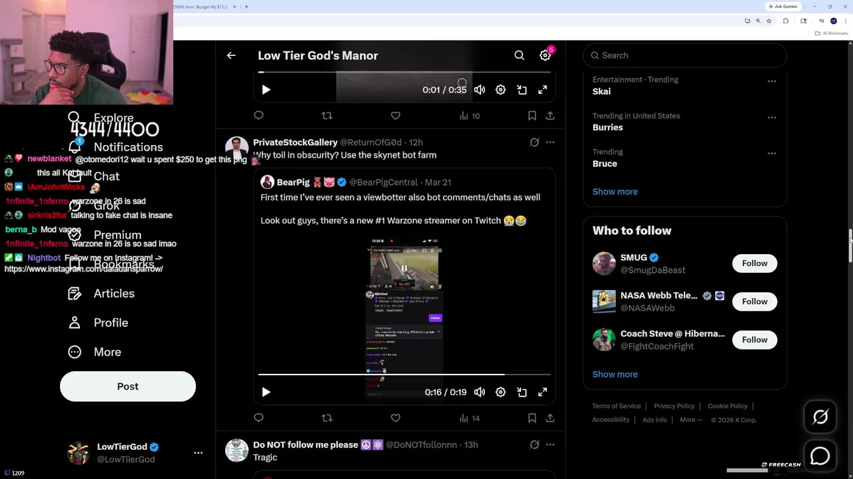This screenshot has height=479, width=853.
Task: Open LowTierGod account switcher menu
Action: coord(198,453)
